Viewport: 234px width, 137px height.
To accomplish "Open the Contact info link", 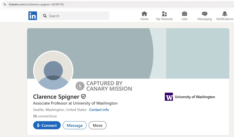I will [x=99, y=110].
